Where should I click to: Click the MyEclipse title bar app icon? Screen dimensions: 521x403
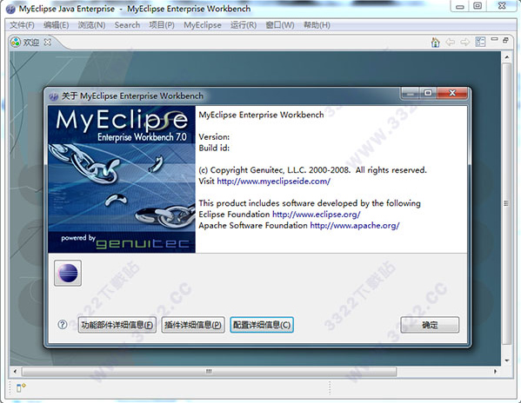10,9
